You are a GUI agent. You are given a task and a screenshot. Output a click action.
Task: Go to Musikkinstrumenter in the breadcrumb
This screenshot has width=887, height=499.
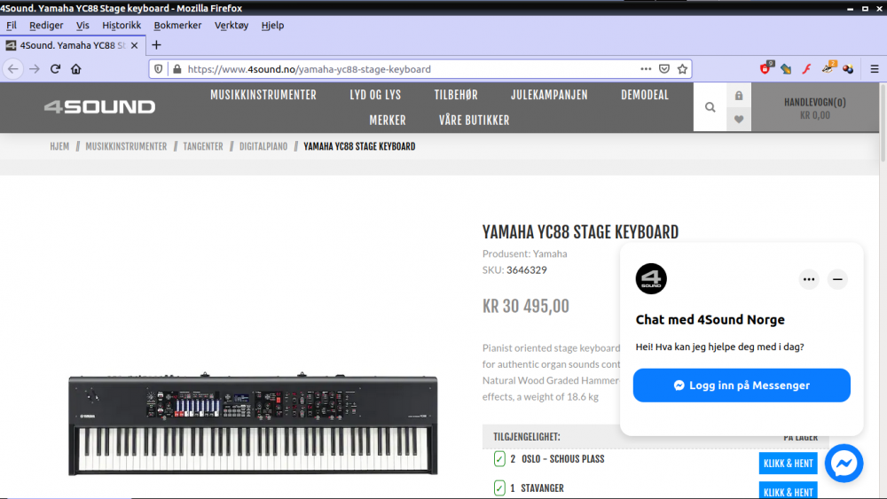[126, 146]
